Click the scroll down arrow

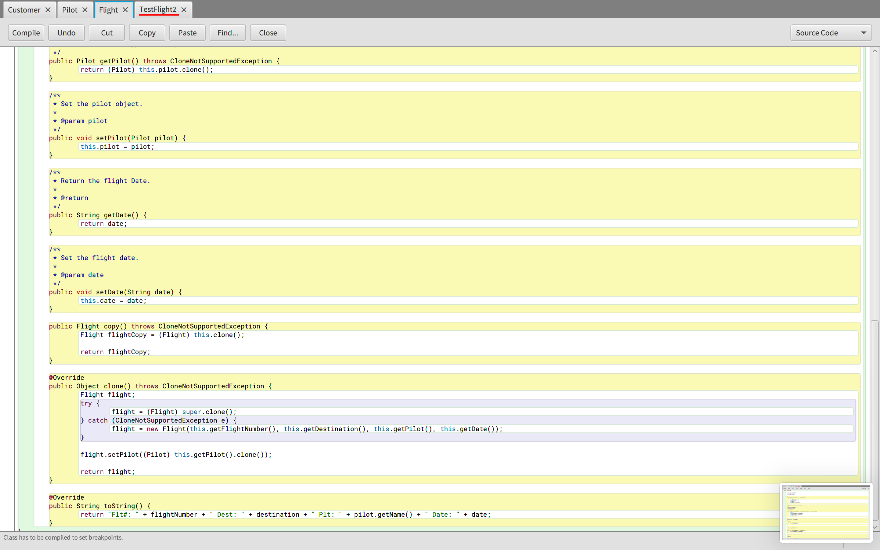pyautogui.click(x=875, y=527)
